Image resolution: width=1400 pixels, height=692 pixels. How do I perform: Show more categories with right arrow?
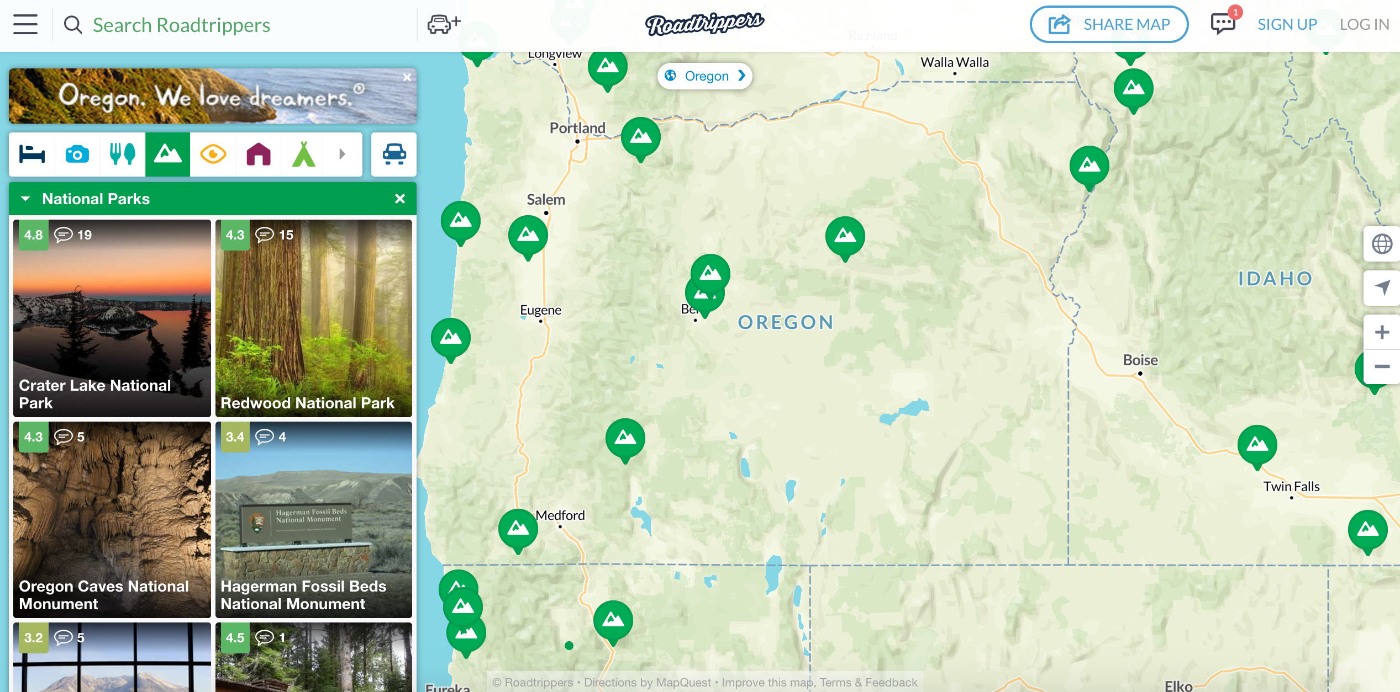click(x=343, y=154)
